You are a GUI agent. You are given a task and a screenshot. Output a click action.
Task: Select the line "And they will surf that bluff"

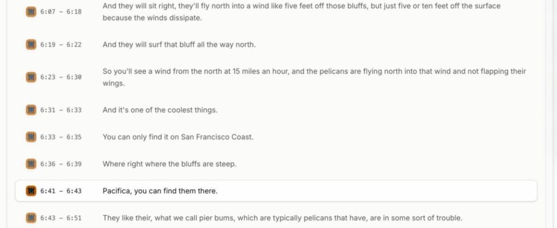(x=179, y=44)
